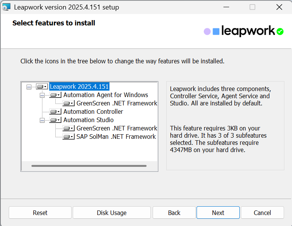Select the SAP SolMan .NET Framework label
292x226 pixels.
click(x=116, y=137)
